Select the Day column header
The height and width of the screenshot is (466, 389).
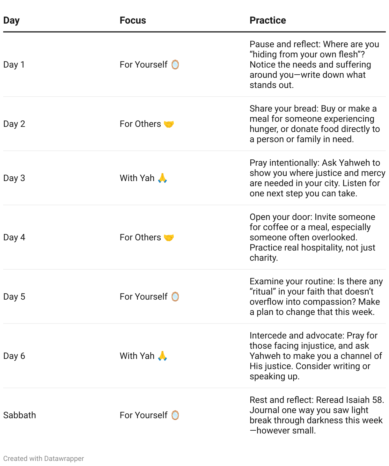click(11, 20)
